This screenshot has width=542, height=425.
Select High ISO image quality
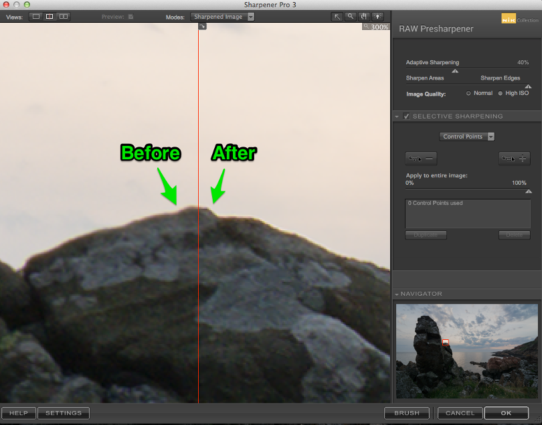click(x=500, y=93)
